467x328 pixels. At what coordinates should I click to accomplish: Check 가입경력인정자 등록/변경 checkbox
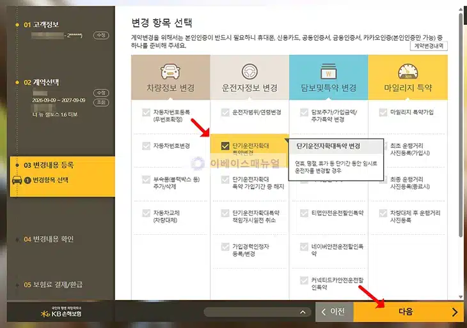225,246
